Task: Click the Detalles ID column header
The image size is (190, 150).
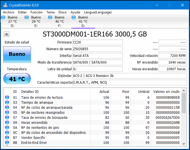Action: coord(55,92)
